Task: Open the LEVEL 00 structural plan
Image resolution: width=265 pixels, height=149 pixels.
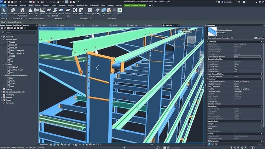Action: [14, 45]
